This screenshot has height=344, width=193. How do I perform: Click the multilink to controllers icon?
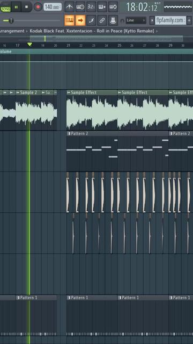(x=102, y=20)
